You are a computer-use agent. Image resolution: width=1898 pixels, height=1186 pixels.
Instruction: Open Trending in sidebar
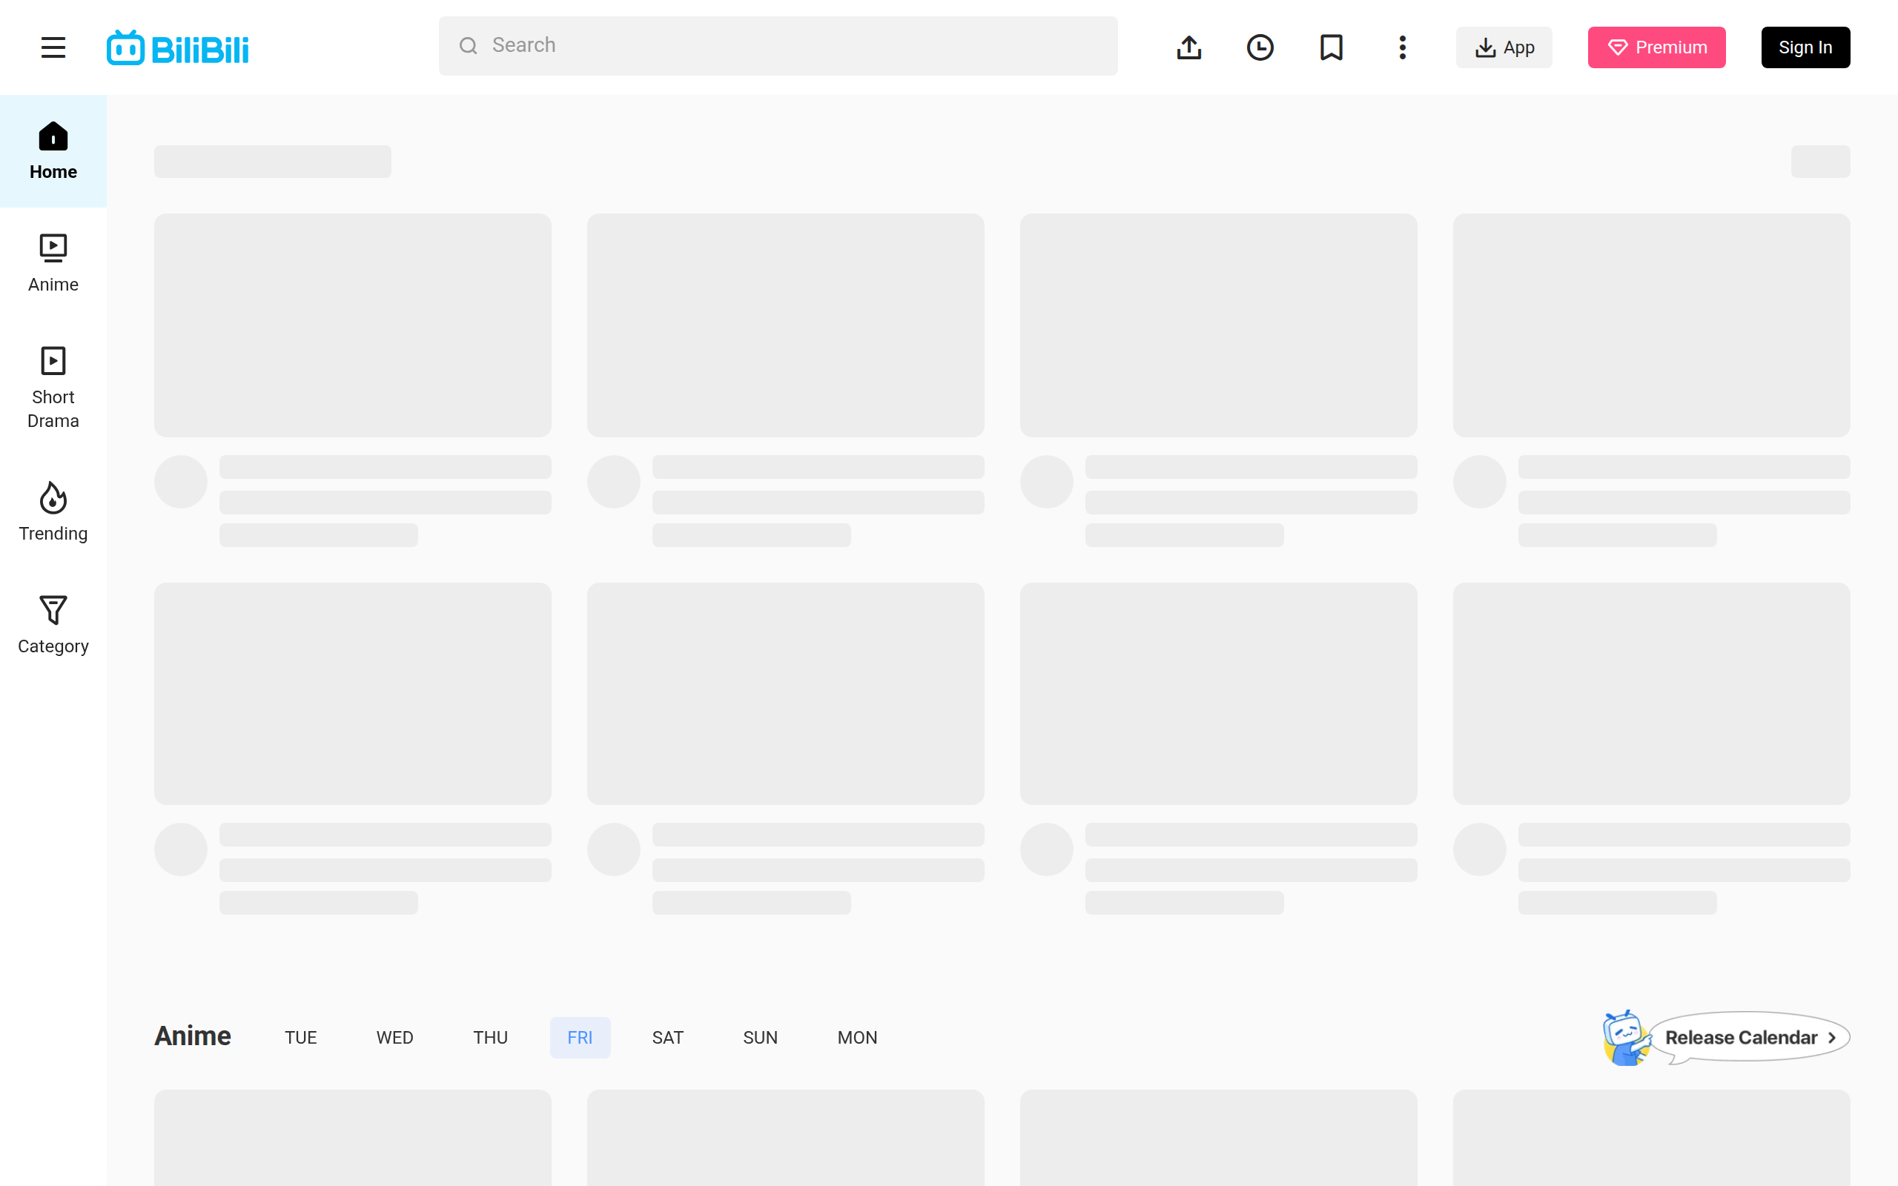[53, 512]
